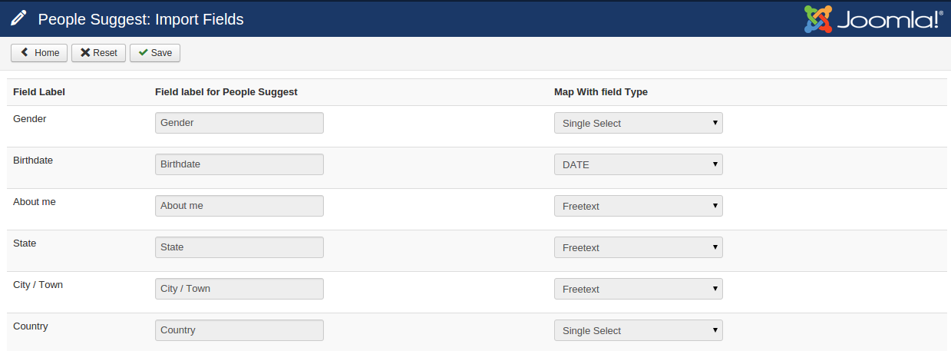Viewport: 951px width, 351px height.
Task: Click the Home toolbar button
Action: pos(39,53)
